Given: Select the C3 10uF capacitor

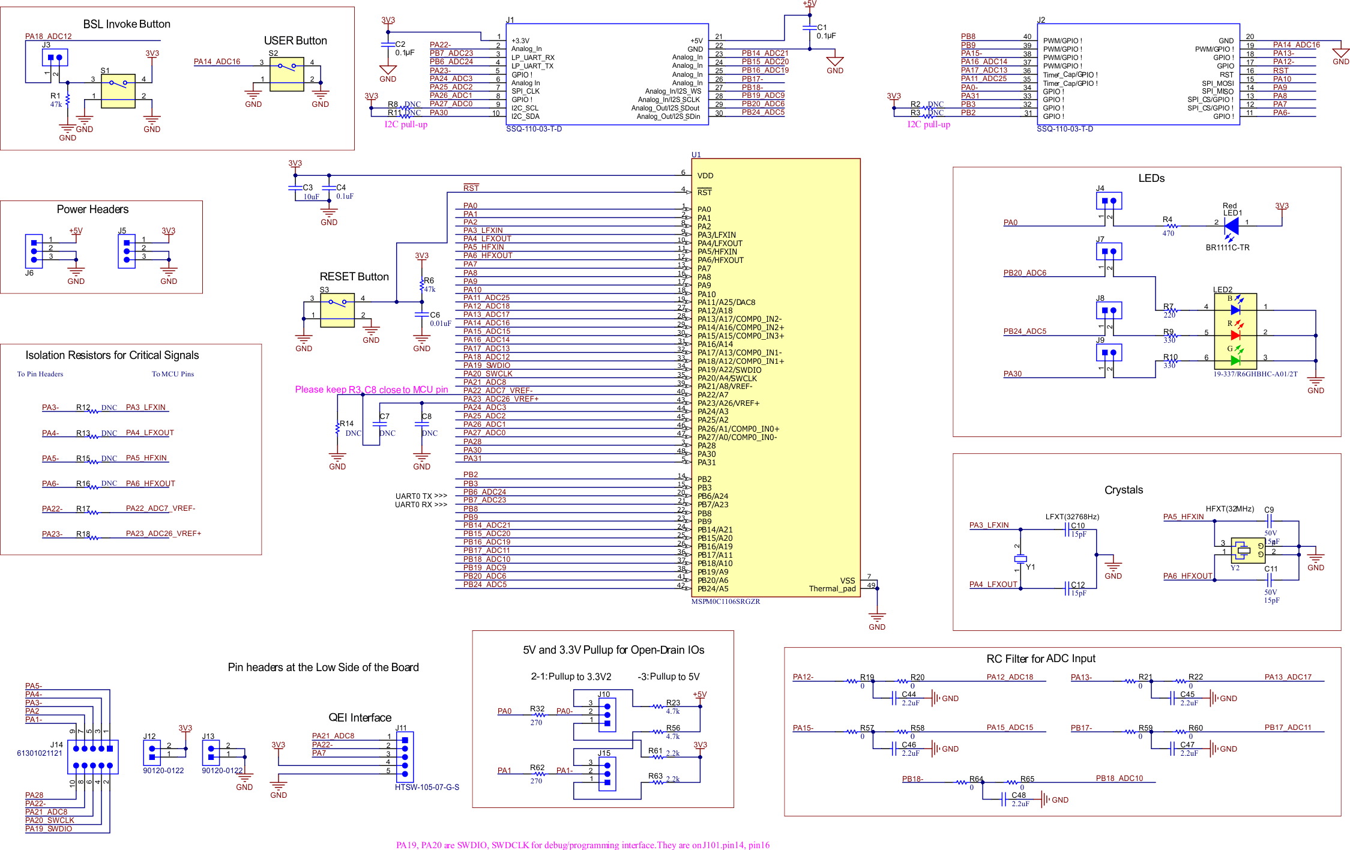Looking at the screenshot, I should (x=295, y=188).
